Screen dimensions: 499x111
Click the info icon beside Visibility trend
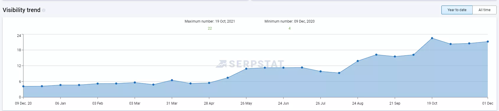point(44,10)
